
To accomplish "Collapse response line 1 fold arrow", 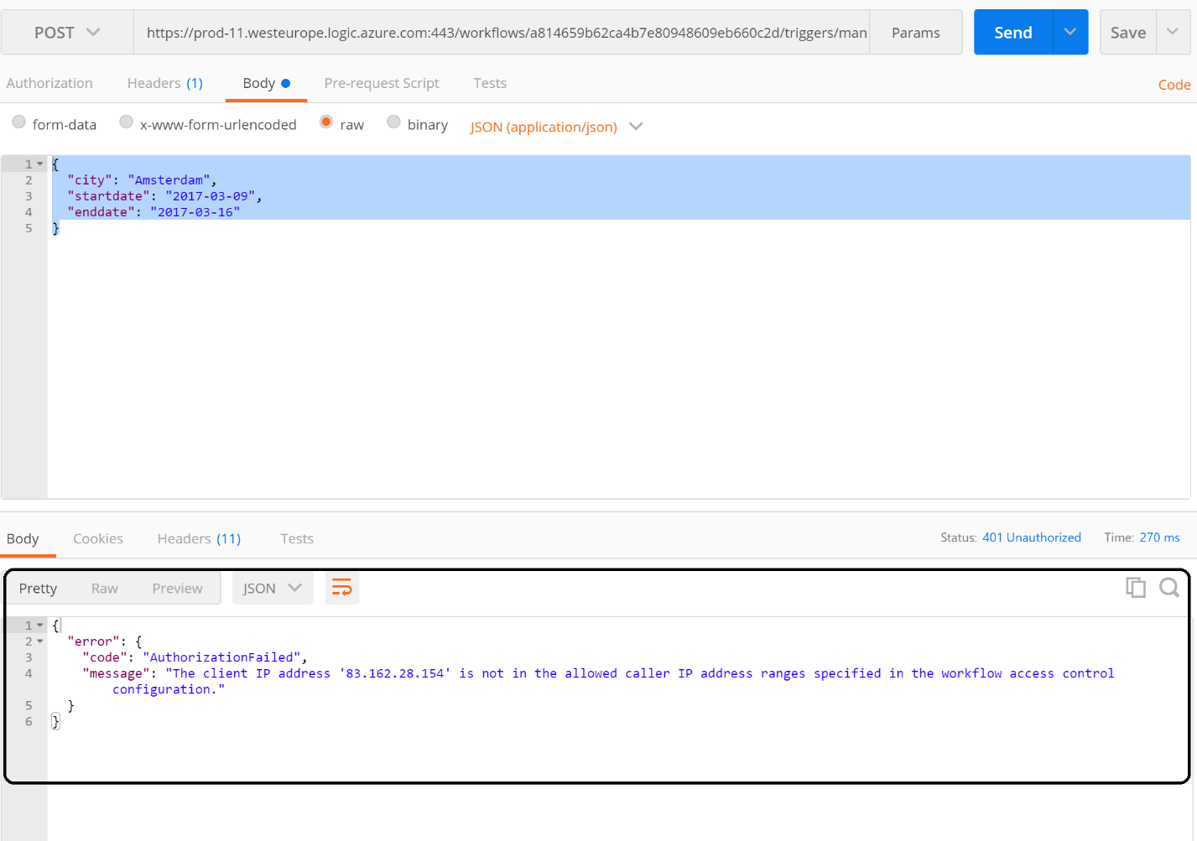I will point(40,626).
